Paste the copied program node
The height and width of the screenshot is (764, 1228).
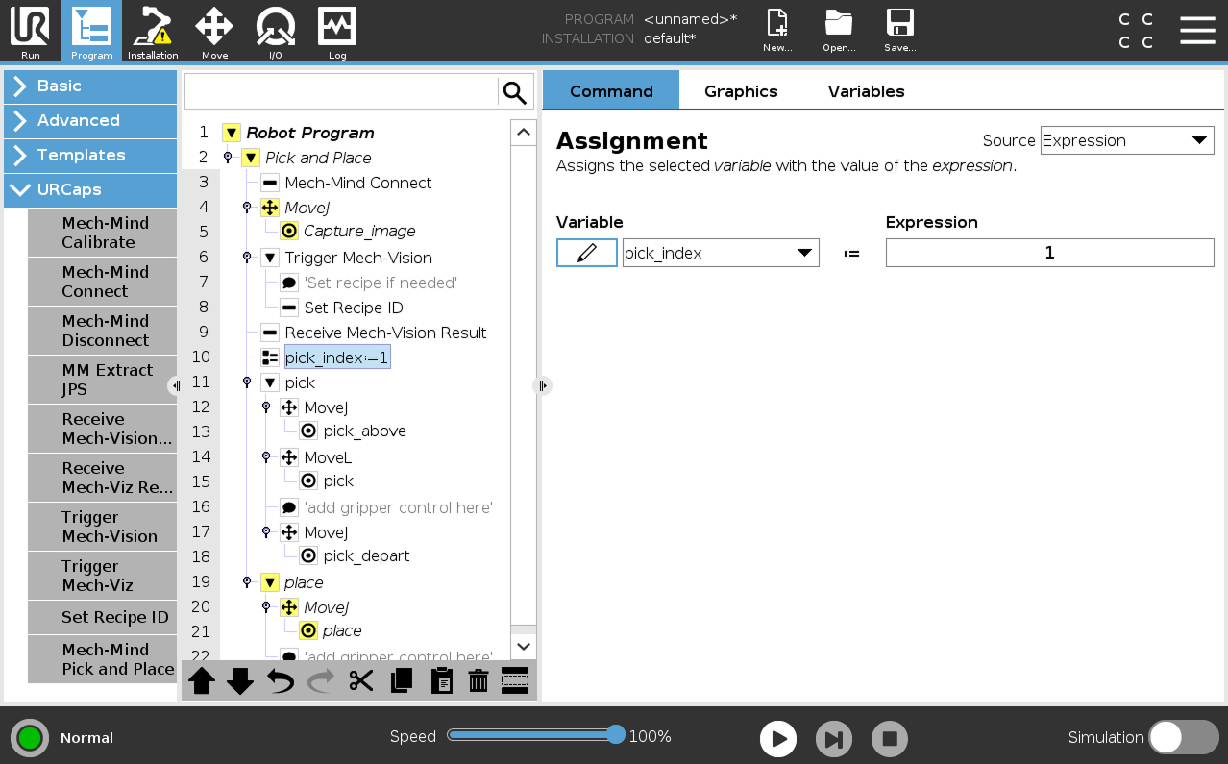(441, 681)
